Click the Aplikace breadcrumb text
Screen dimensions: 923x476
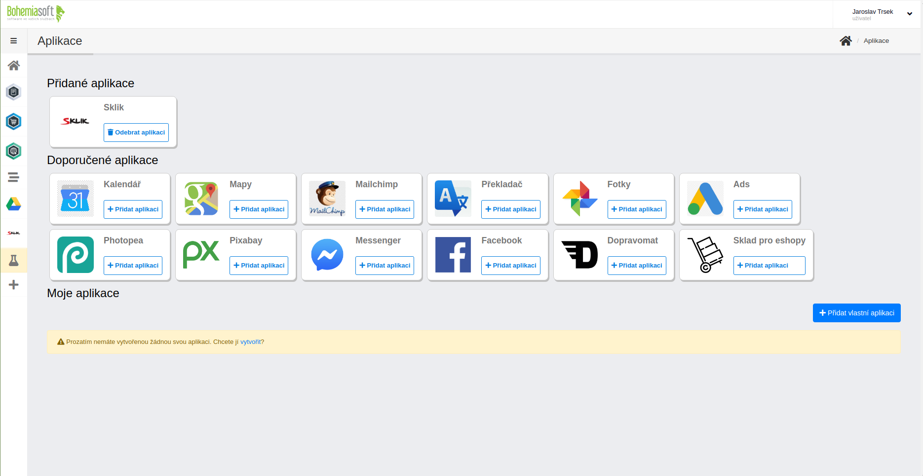(876, 41)
